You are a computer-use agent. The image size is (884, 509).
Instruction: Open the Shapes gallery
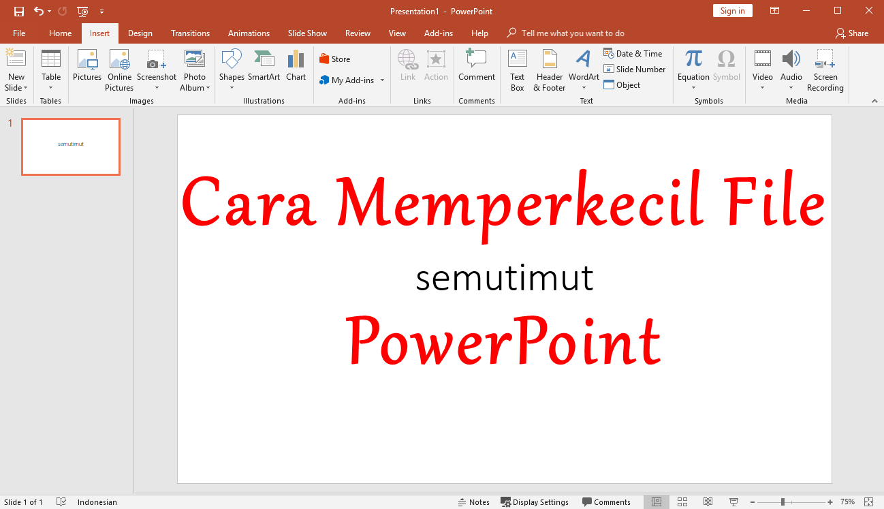232,71
